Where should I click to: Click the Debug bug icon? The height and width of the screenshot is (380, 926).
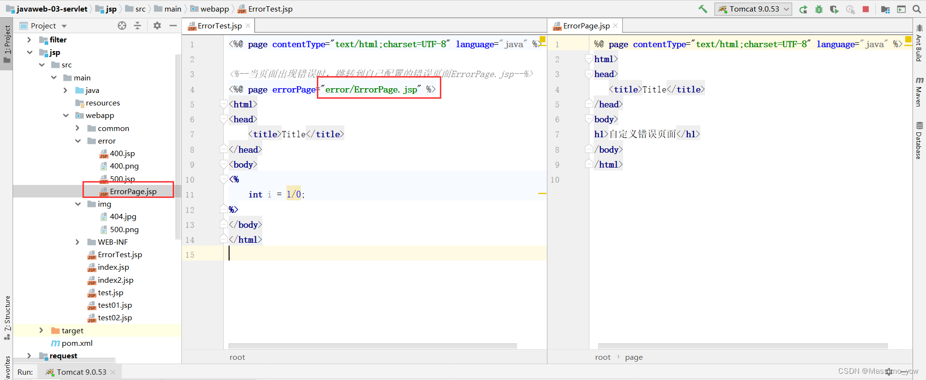click(x=819, y=9)
